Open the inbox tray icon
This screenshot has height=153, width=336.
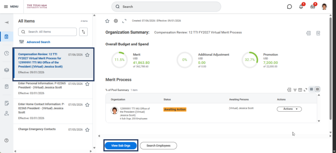pyautogui.click(x=312, y=7)
